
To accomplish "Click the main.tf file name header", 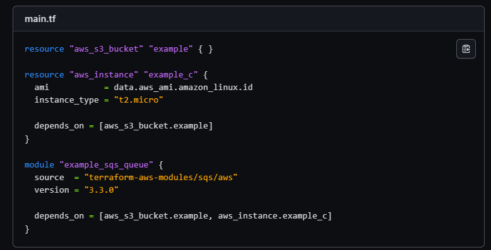I will [x=40, y=19].
